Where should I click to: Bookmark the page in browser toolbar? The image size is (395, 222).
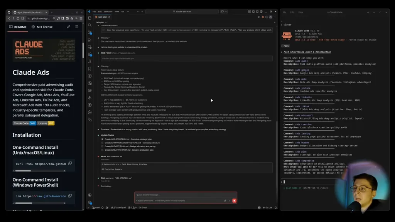point(22,18)
